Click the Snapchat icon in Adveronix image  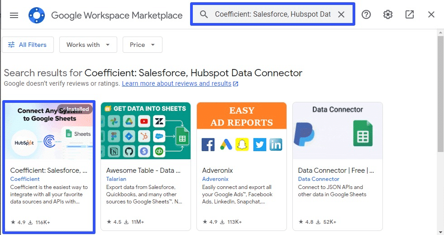242,144
